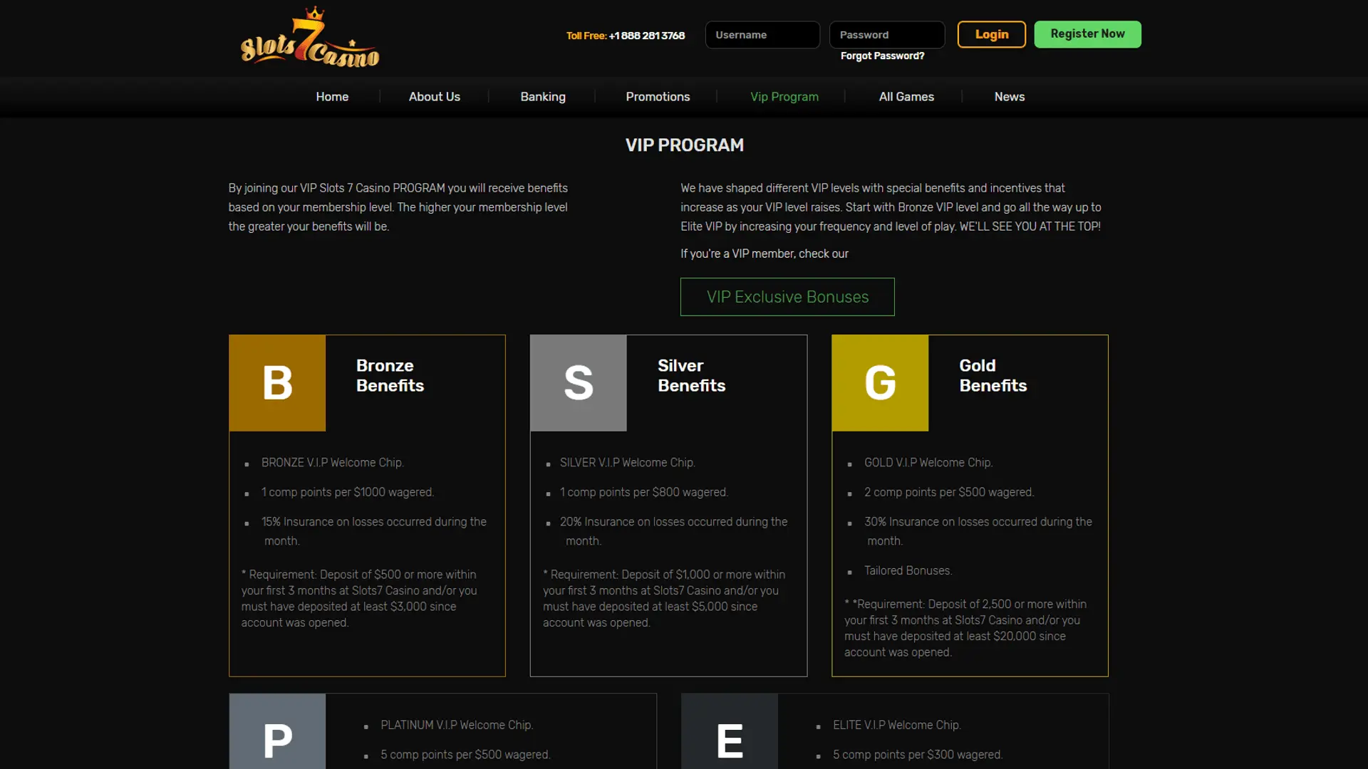Image resolution: width=1368 pixels, height=769 pixels.
Task: Click the green Register Now button
Action: (x=1087, y=34)
